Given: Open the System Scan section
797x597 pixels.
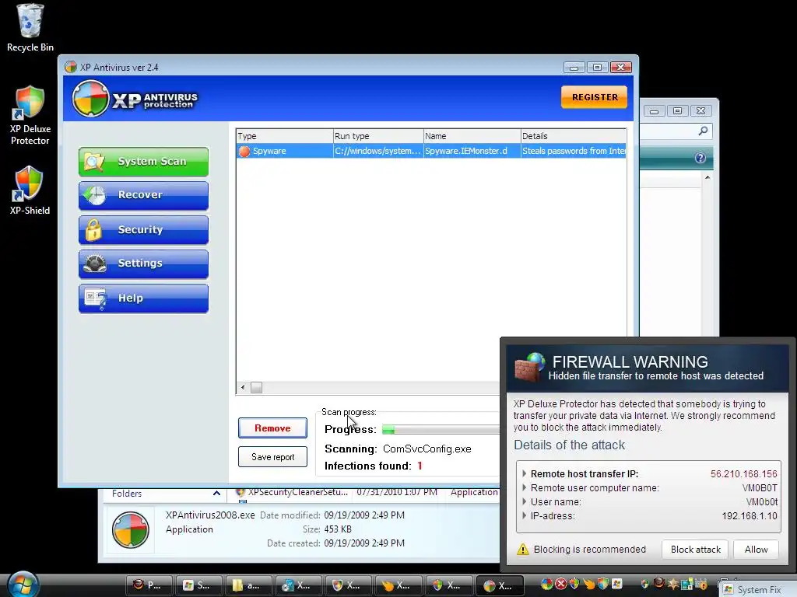Looking at the screenshot, I should 143,162.
